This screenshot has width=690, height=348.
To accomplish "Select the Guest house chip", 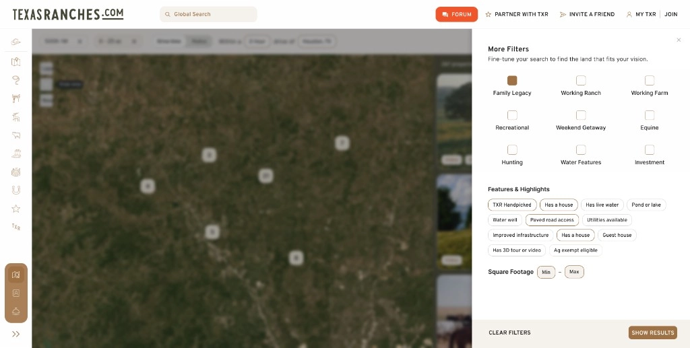I will click(617, 235).
